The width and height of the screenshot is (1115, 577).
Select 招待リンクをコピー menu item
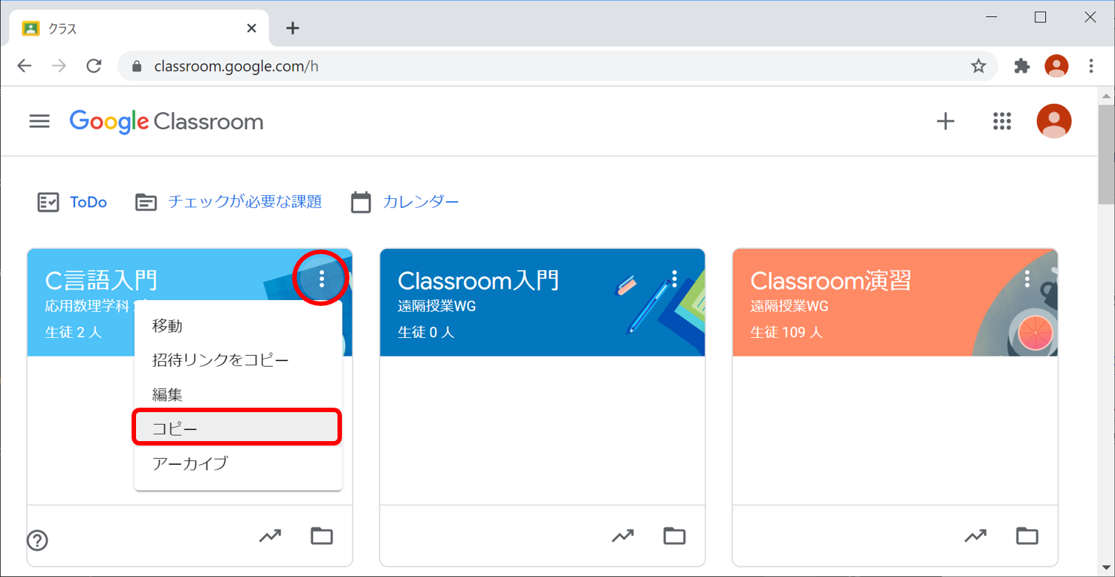(238, 360)
